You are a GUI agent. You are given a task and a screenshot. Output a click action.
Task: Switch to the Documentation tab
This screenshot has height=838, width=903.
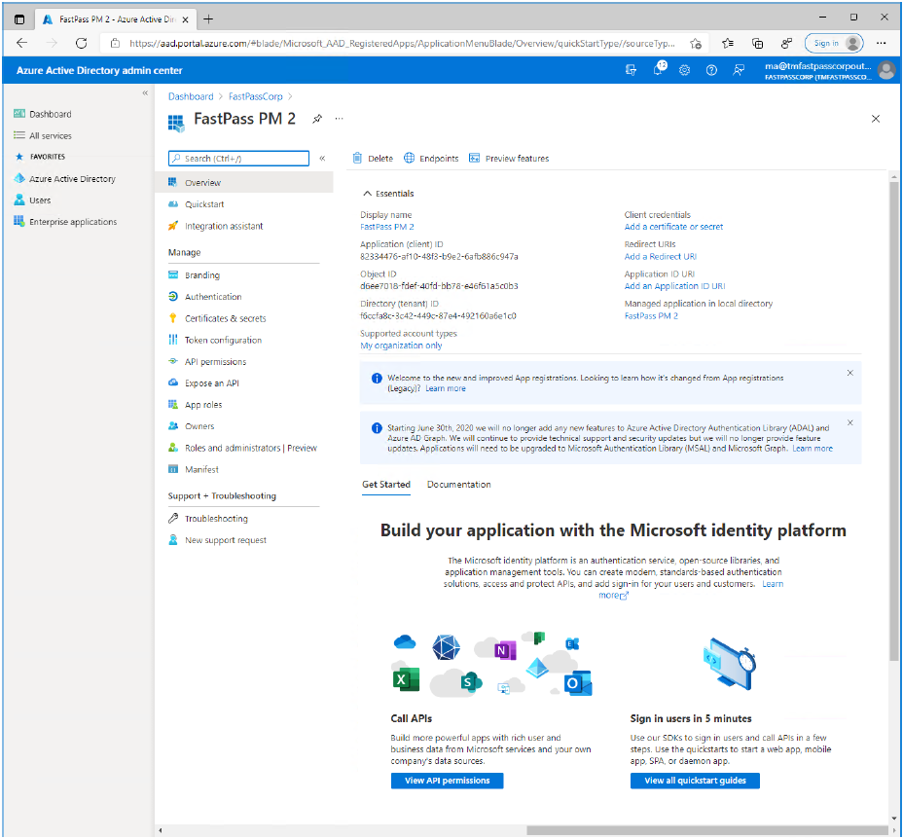(x=458, y=485)
